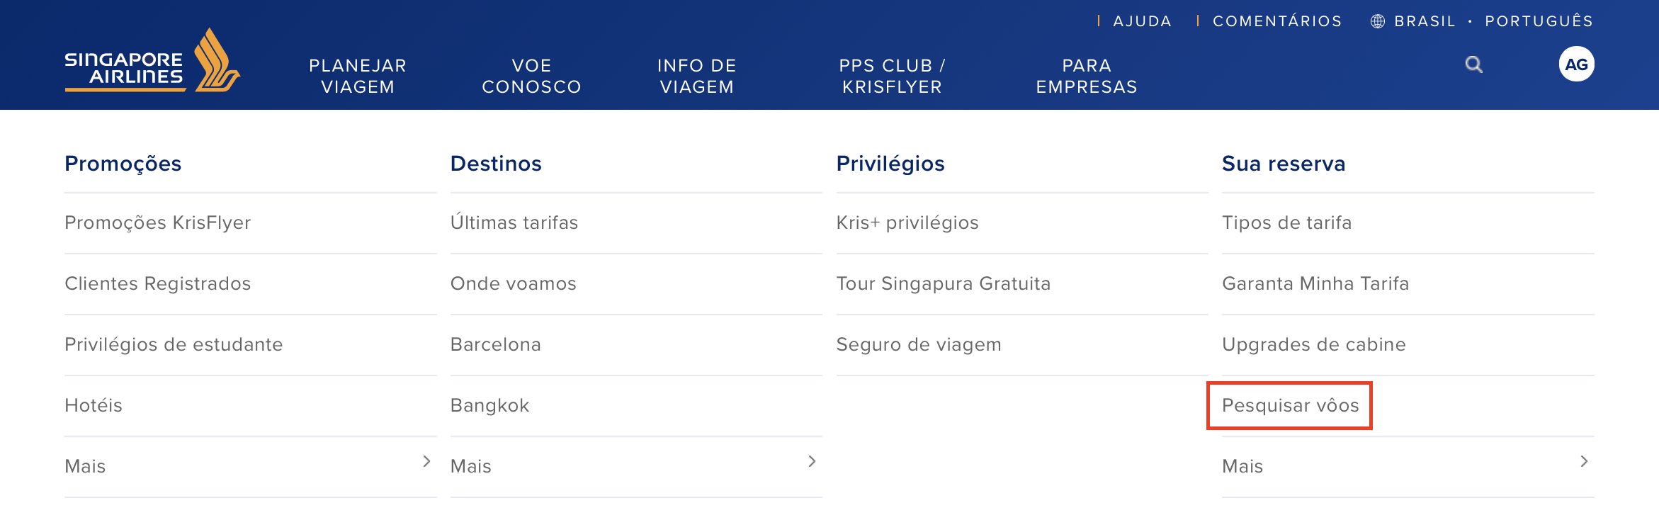Click the globe icon beside Brasil
This screenshot has height=520, width=1659.
[x=1377, y=21]
